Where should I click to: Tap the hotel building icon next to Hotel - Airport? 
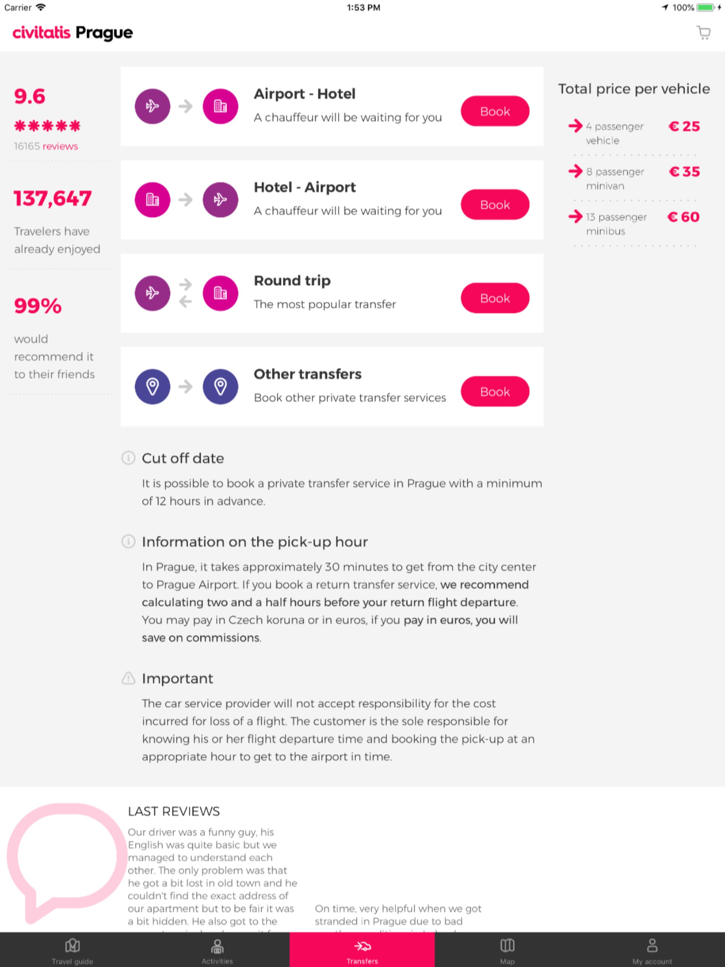point(152,199)
